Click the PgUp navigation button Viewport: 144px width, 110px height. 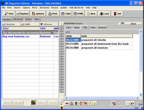[x=18, y=103]
